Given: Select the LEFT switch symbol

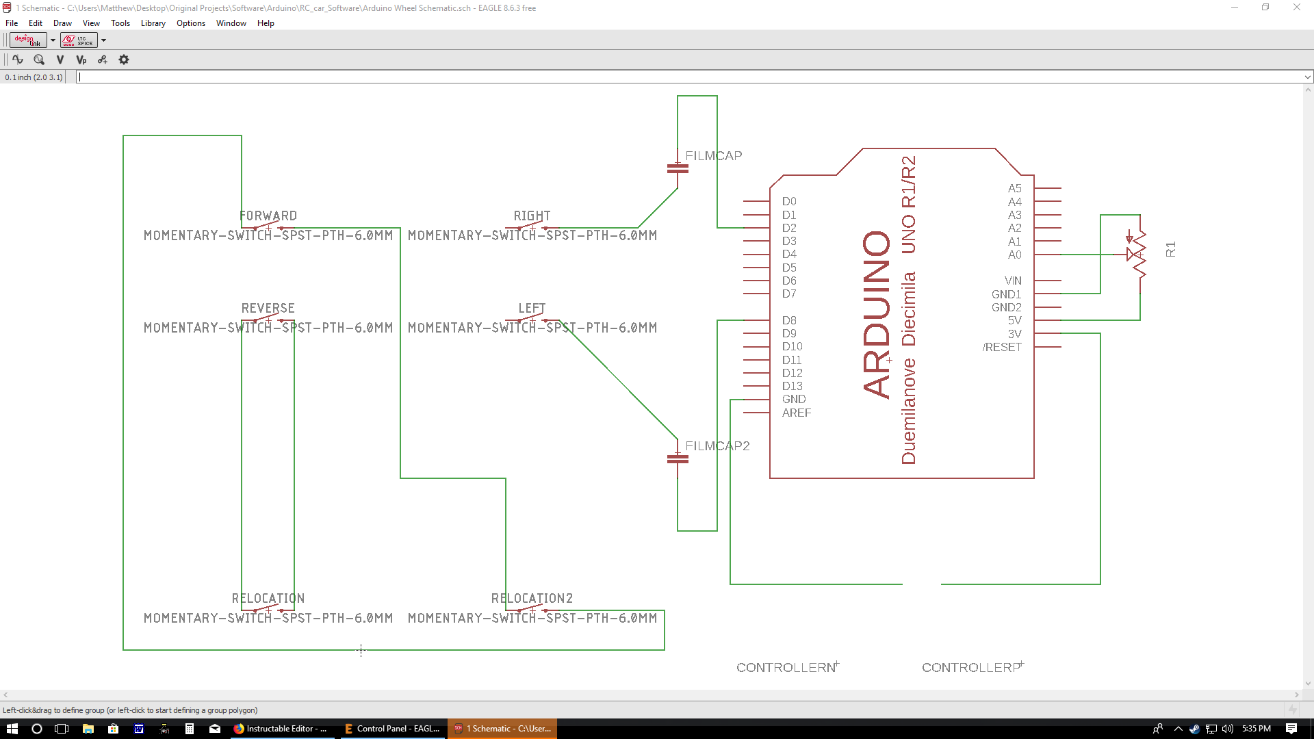Looking at the screenshot, I should 532,318.
